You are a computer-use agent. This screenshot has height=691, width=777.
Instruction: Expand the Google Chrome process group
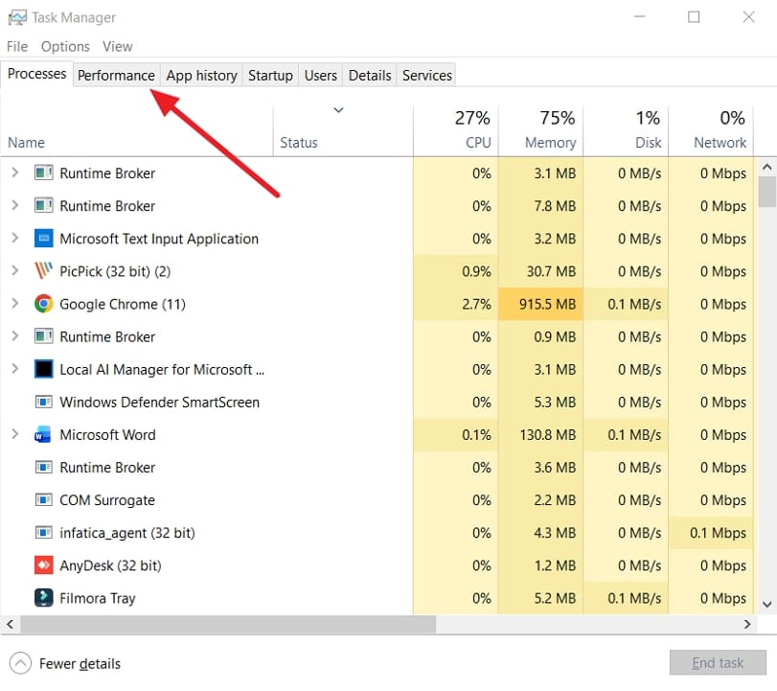pos(13,304)
